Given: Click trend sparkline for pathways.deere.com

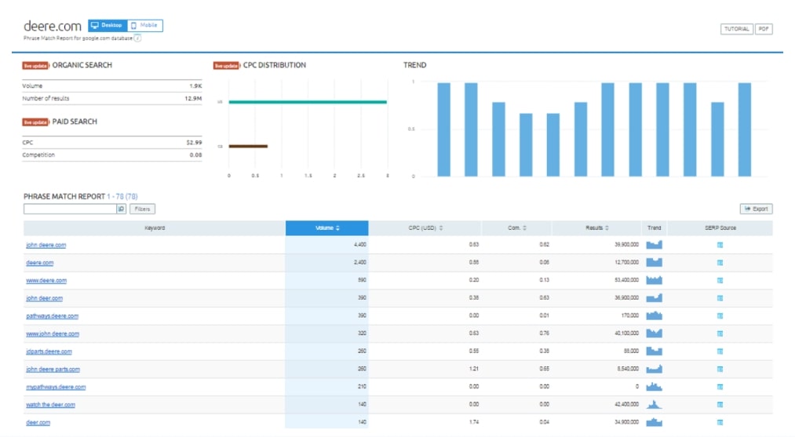Looking at the screenshot, I should pos(654,316).
